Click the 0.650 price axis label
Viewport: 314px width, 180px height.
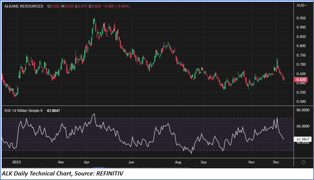click(x=301, y=74)
